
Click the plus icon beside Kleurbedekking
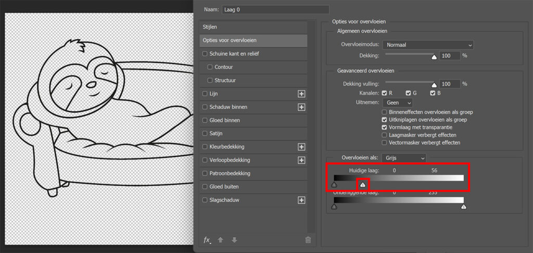coord(301,147)
